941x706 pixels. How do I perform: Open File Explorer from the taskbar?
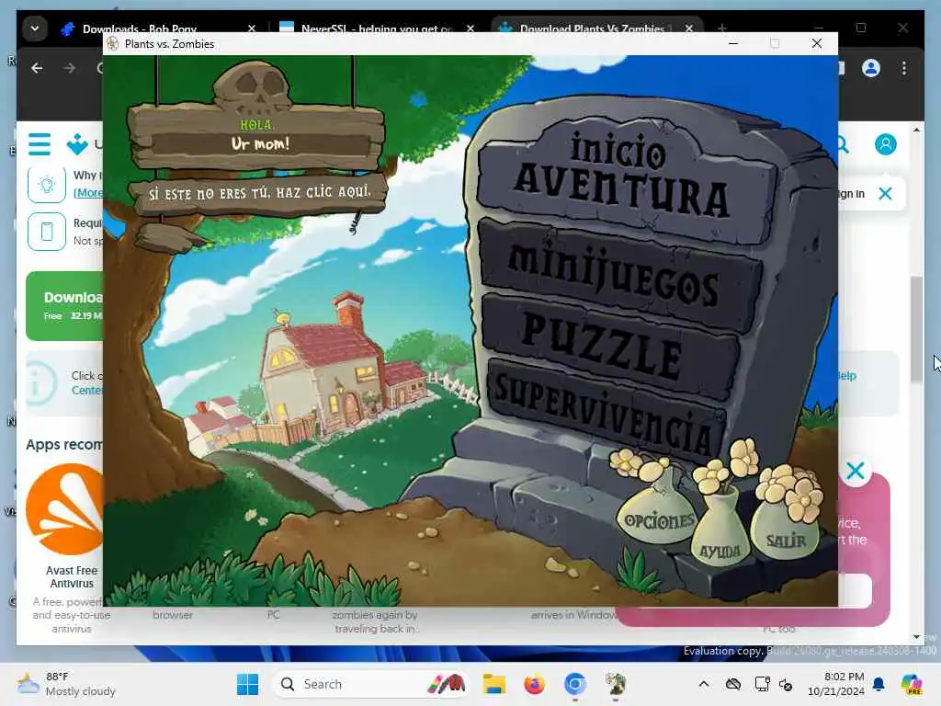coord(493,684)
